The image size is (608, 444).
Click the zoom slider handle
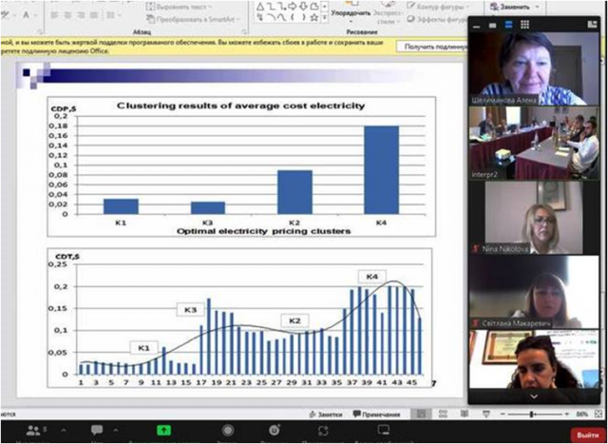[532, 415]
